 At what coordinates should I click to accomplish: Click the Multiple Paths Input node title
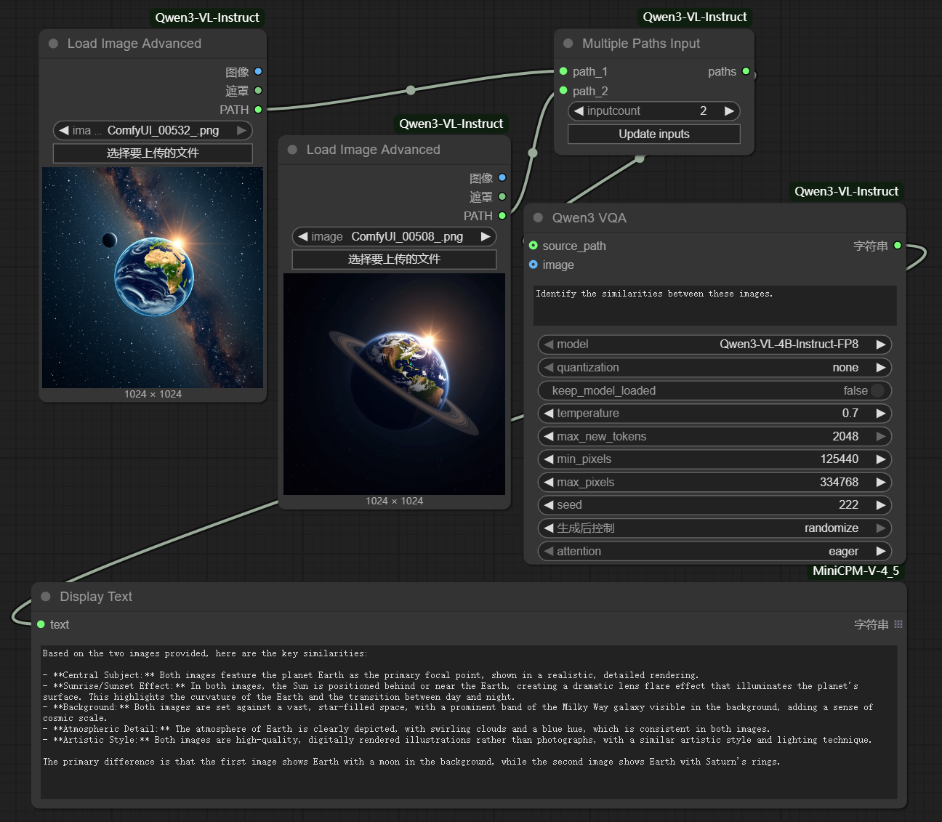tap(641, 44)
